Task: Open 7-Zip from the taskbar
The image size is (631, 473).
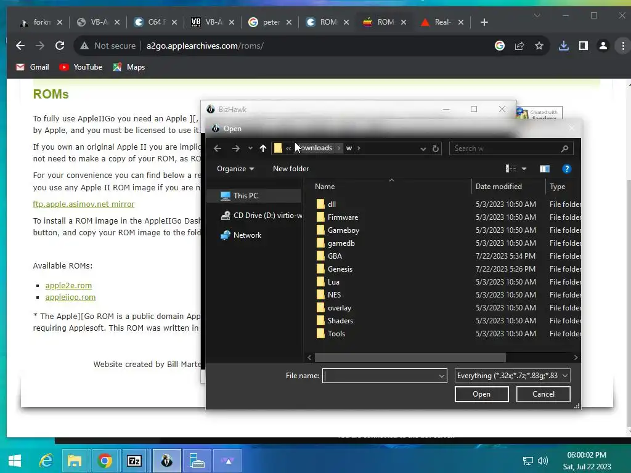Action: pyautogui.click(x=134, y=461)
